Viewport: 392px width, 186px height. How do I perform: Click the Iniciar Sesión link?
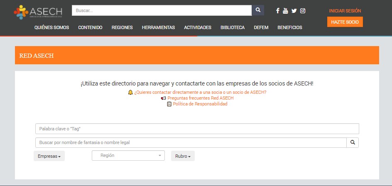click(345, 11)
